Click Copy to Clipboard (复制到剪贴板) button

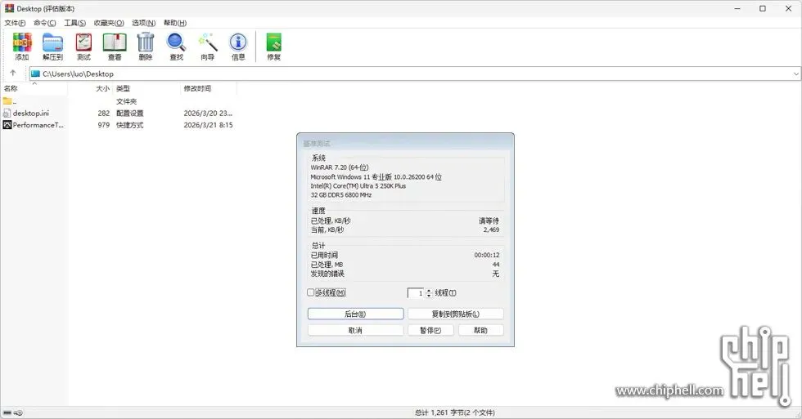pyautogui.click(x=455, y=314)
